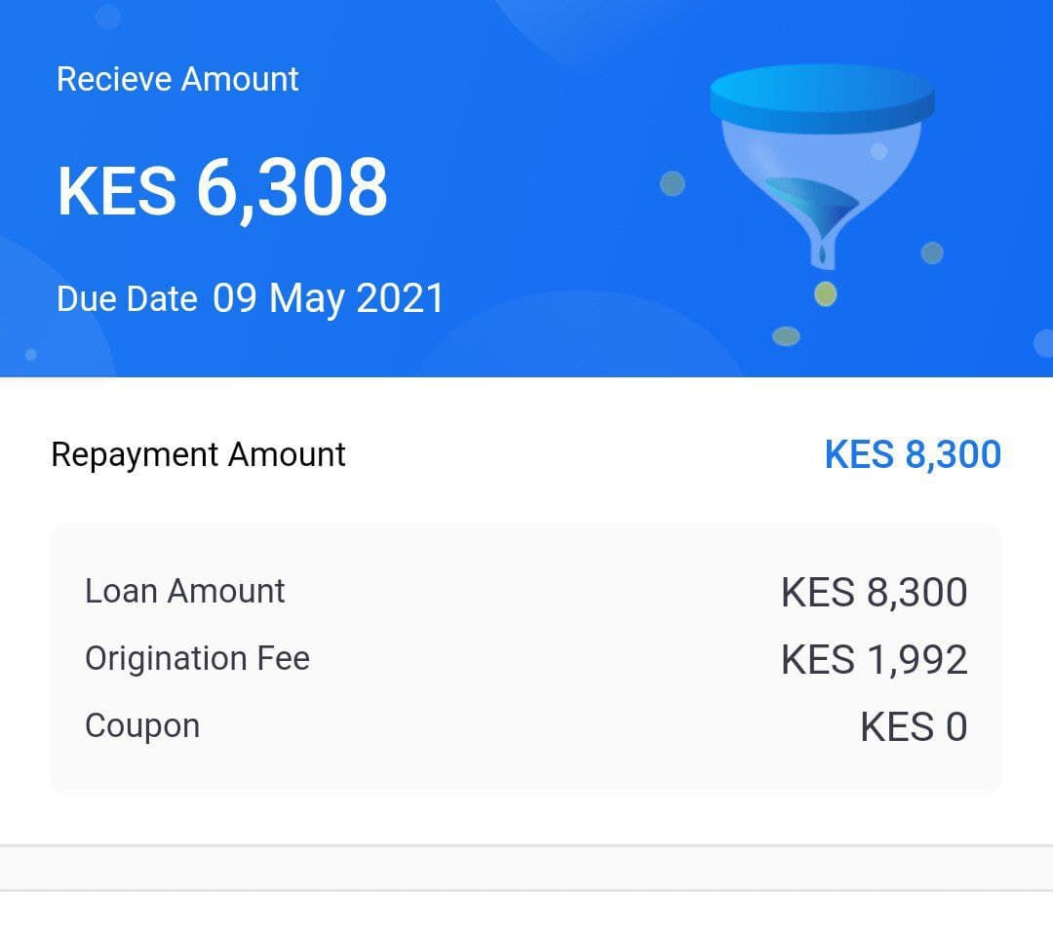1053x934 pixels.
Task: Click the blue lid on the funnel
Action: (x=822, y=98)
